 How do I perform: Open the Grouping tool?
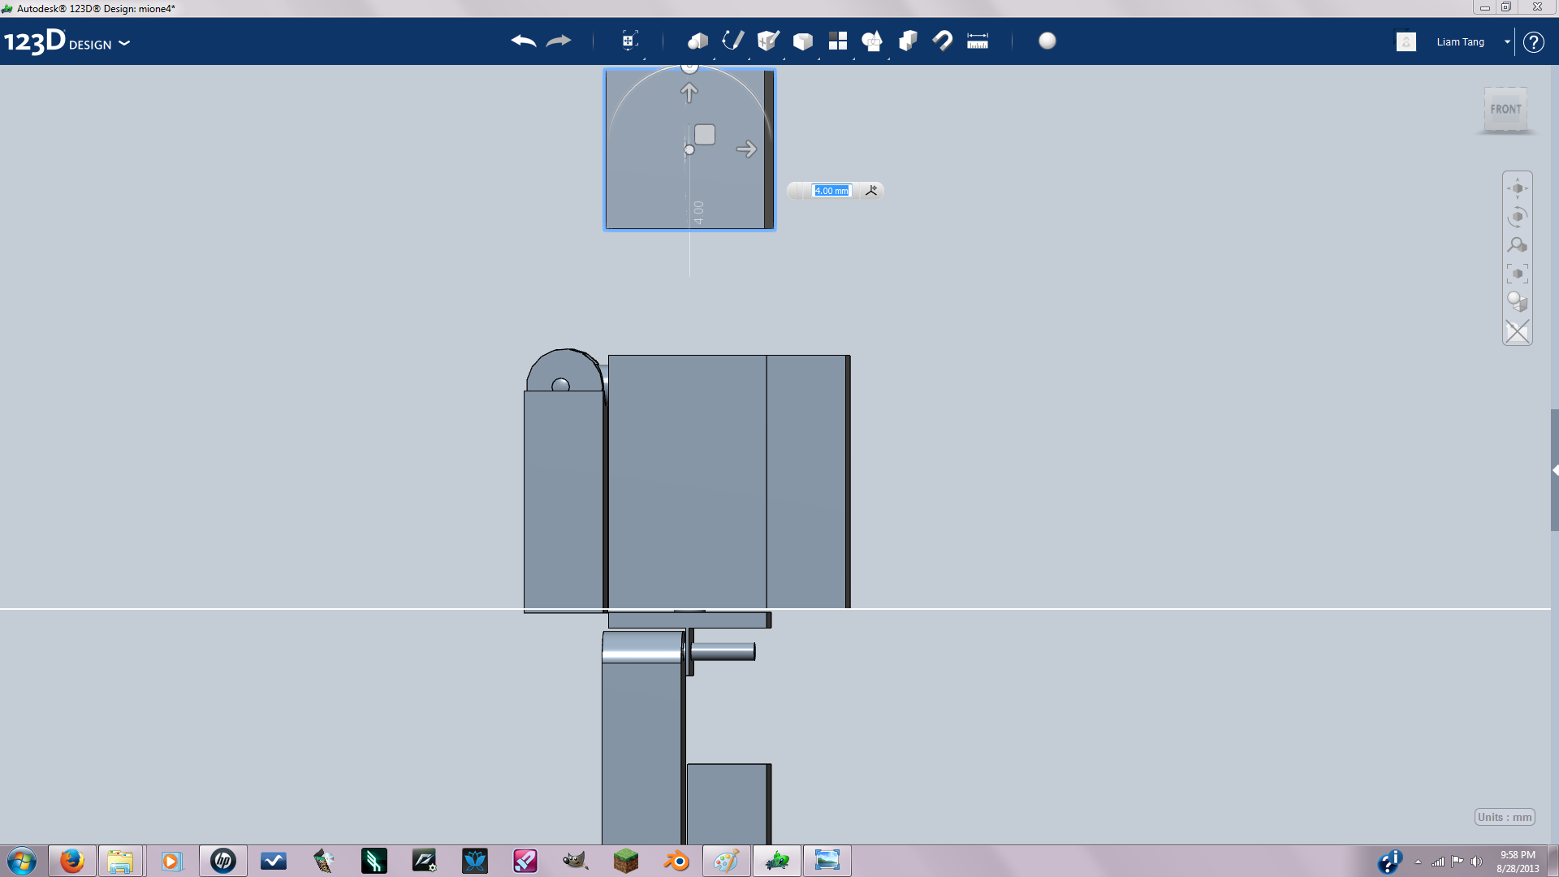pyautogui.click(x=872, y=41)
